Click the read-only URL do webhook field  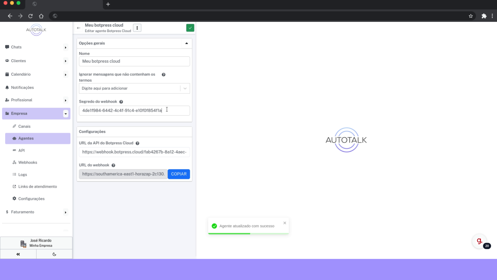point(123,174)
